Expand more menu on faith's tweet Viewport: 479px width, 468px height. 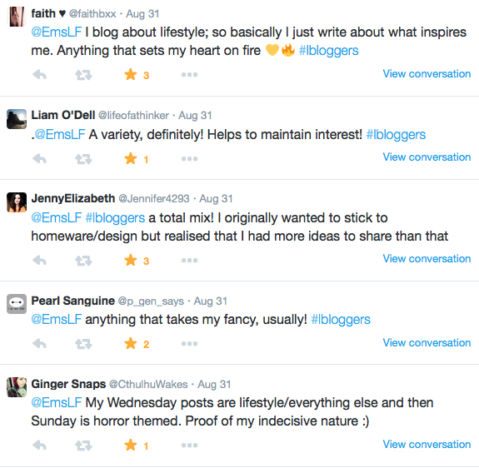(189, 74)
